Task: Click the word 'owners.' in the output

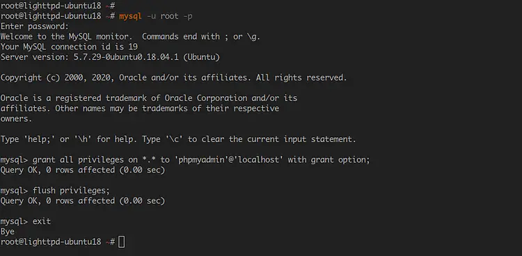Action: point(16,118)
